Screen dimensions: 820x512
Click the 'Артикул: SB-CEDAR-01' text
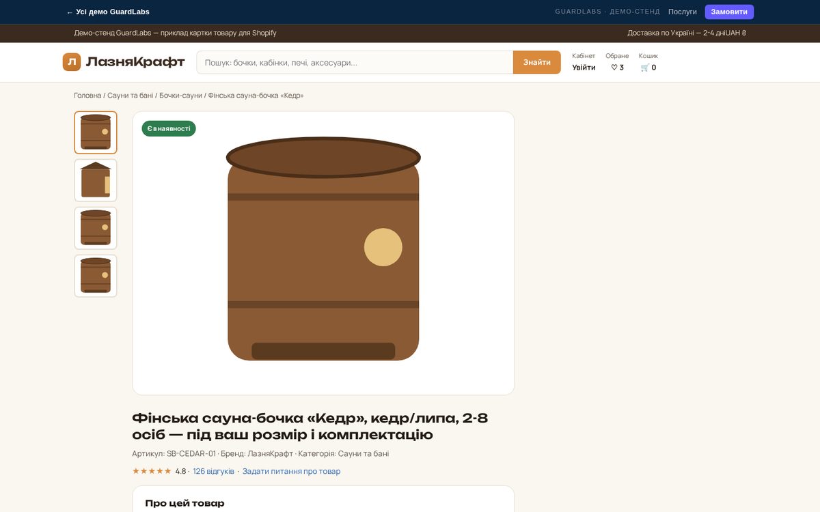point(174,453)
